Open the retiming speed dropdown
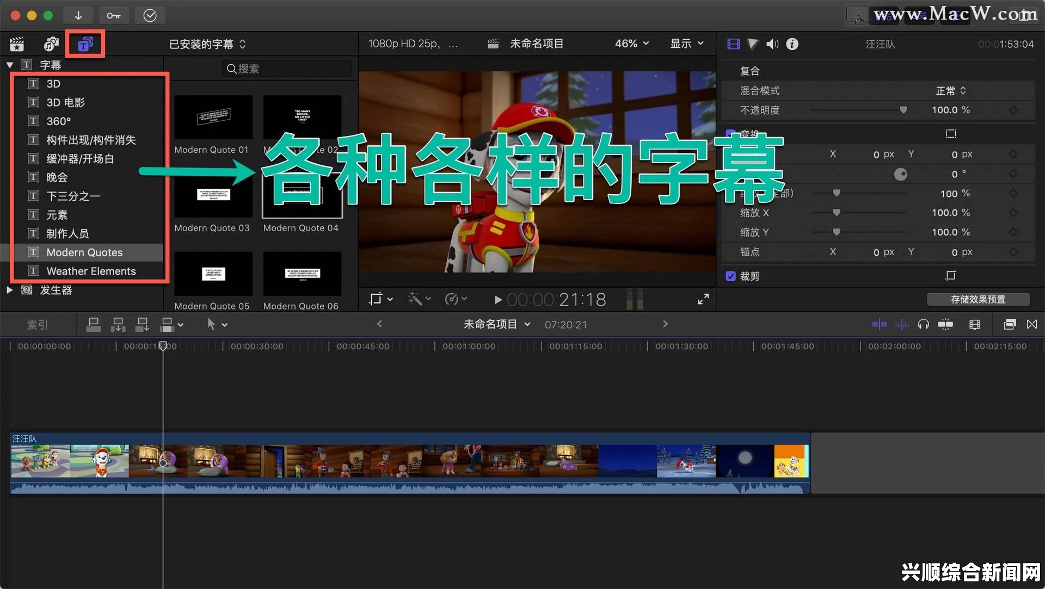1045x589 pixels. click(x=456, y=299)
